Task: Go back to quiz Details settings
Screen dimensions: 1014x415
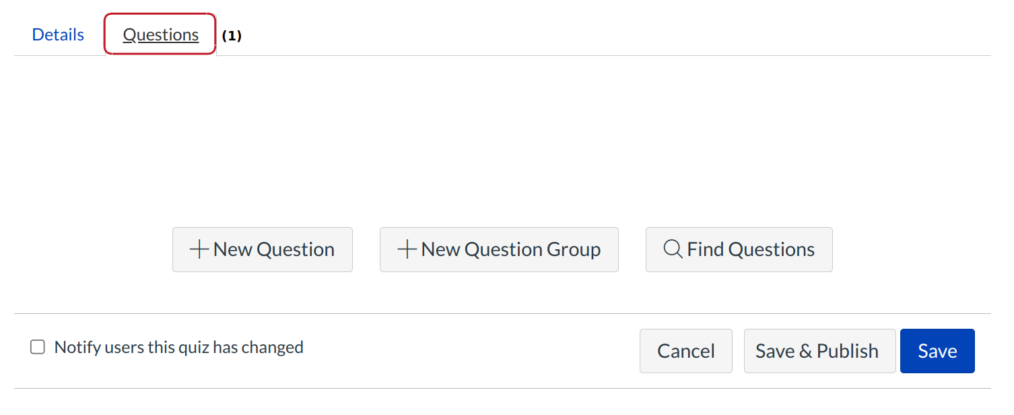Action: 58,35
